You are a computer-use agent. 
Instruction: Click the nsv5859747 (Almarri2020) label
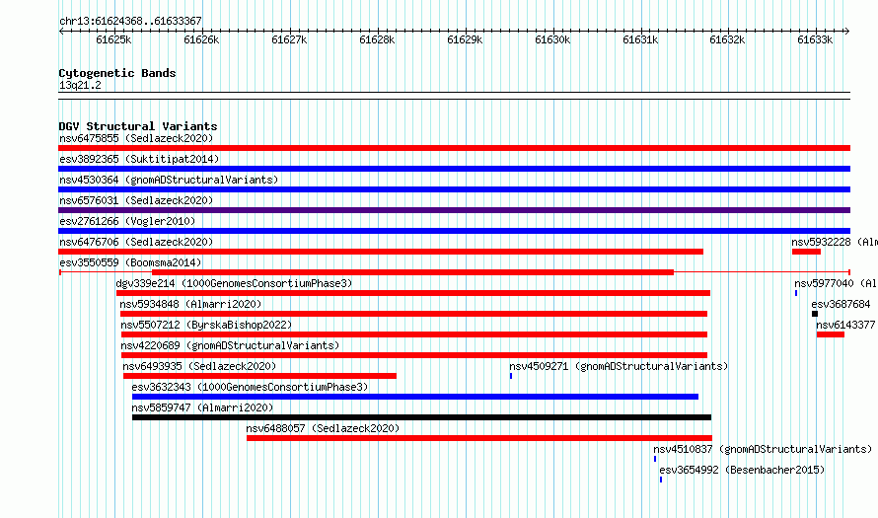(x=202, y=407)
